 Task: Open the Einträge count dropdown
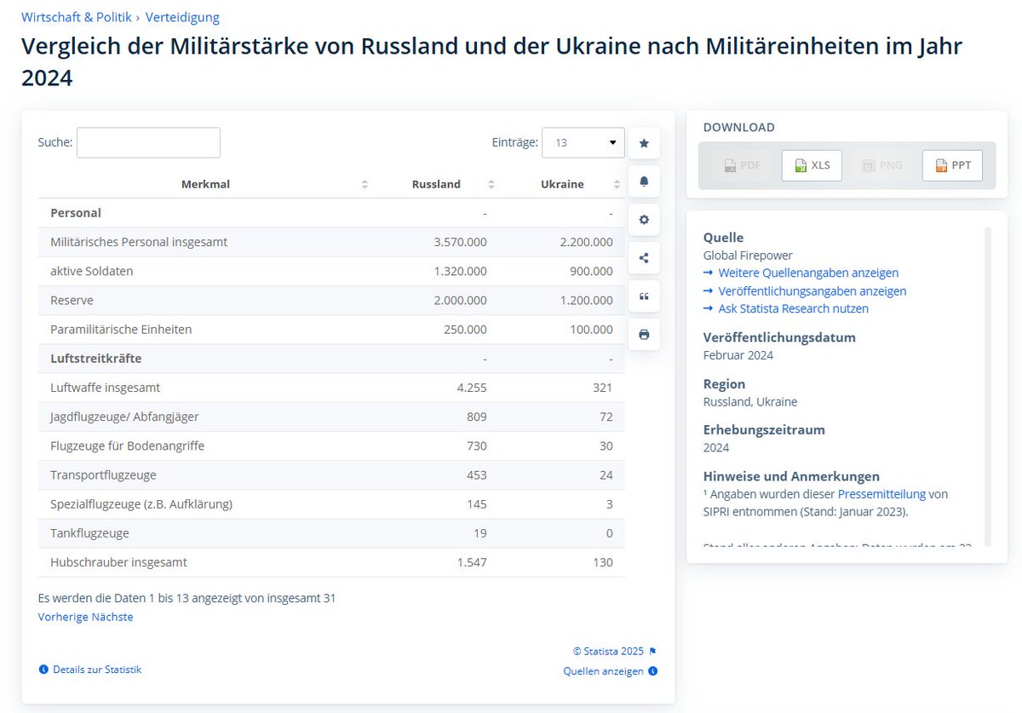583,143
